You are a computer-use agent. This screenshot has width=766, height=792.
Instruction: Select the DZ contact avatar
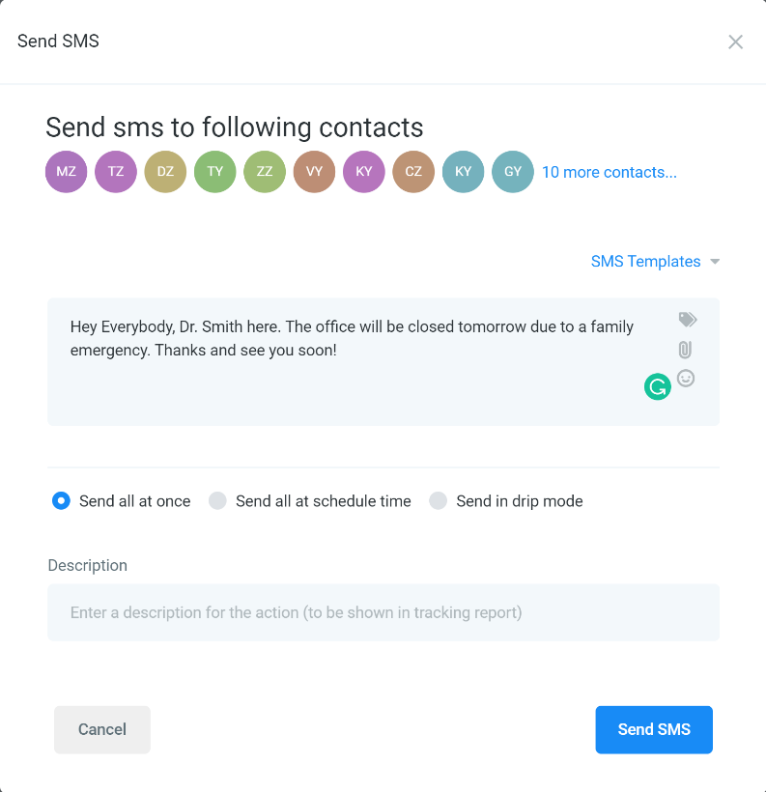pyautogui.click(x=165, y=172)
